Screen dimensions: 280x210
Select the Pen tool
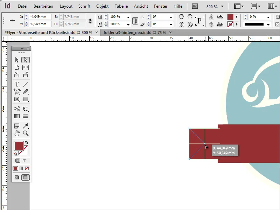pyautogui.click(x=17, y=92)
